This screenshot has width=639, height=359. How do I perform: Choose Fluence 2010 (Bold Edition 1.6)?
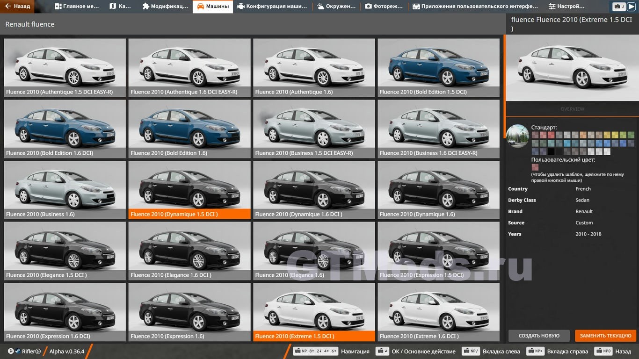click(x=189, y=129)
